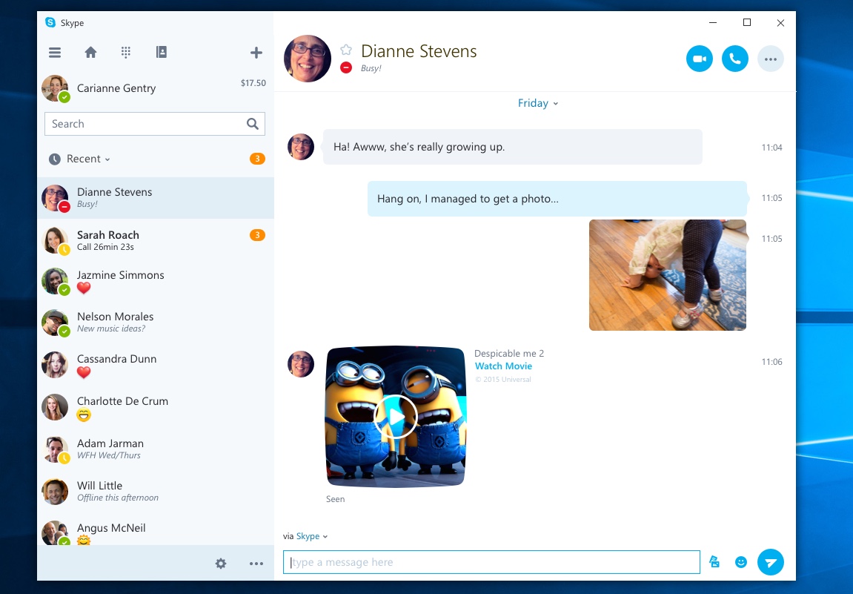Screen dimensions: 853x594
Task: Open the hamburger menu icon
Action: 55,52
